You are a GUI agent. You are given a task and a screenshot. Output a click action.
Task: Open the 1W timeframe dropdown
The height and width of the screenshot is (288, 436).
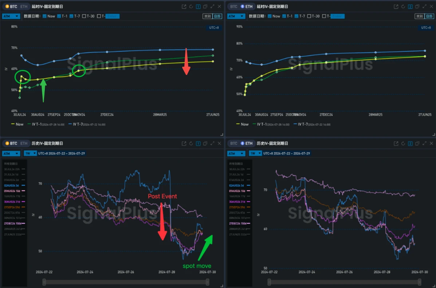pos(30,153)
